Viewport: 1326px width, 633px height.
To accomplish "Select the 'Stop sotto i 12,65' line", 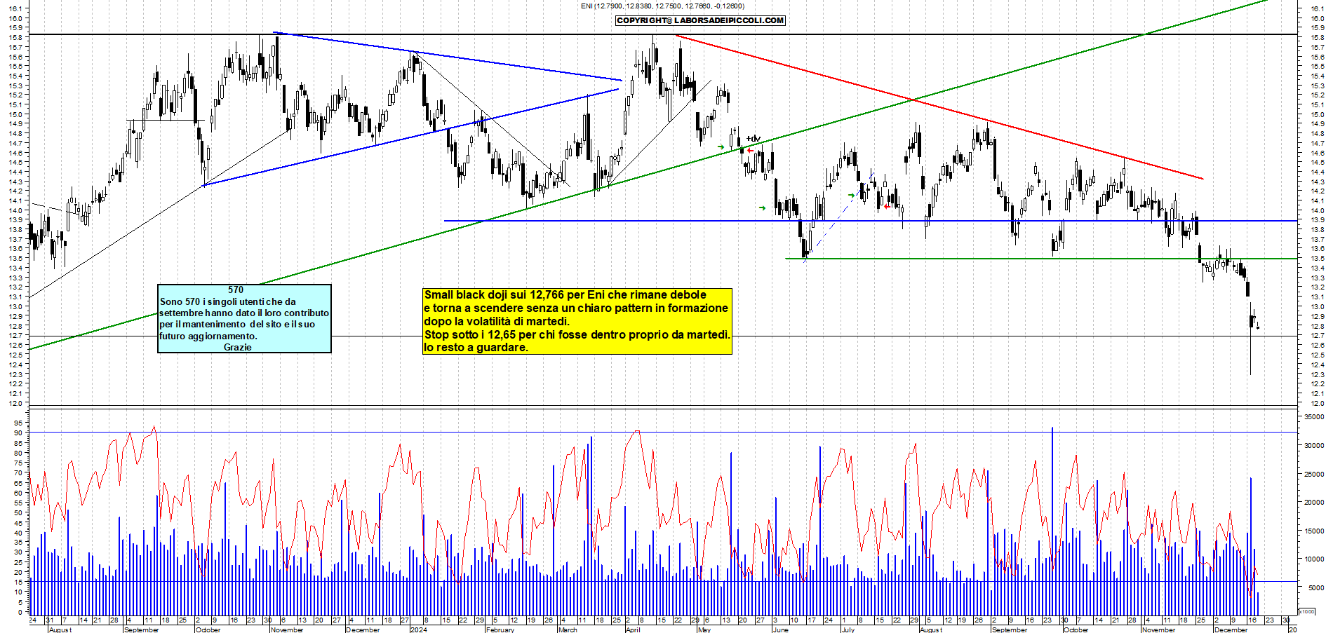I will (x=577, y=335).
